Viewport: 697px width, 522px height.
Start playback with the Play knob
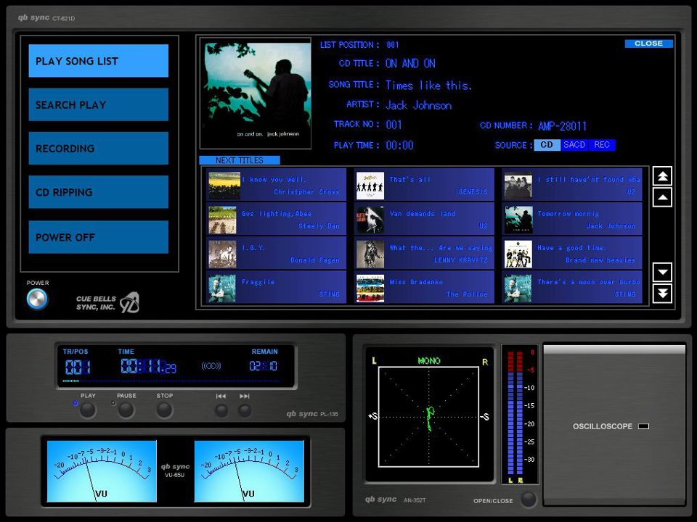click(88, 410)
